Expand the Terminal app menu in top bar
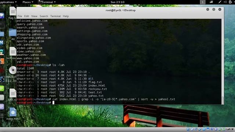This screenshot has width=235, height=132. coord(47,2)
